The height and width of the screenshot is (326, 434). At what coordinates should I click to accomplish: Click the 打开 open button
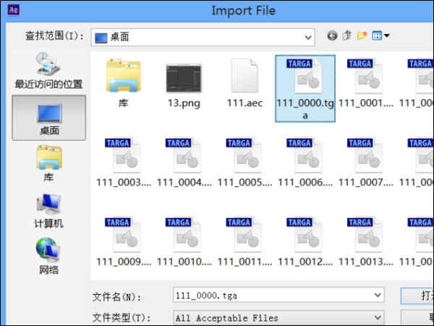417,296
